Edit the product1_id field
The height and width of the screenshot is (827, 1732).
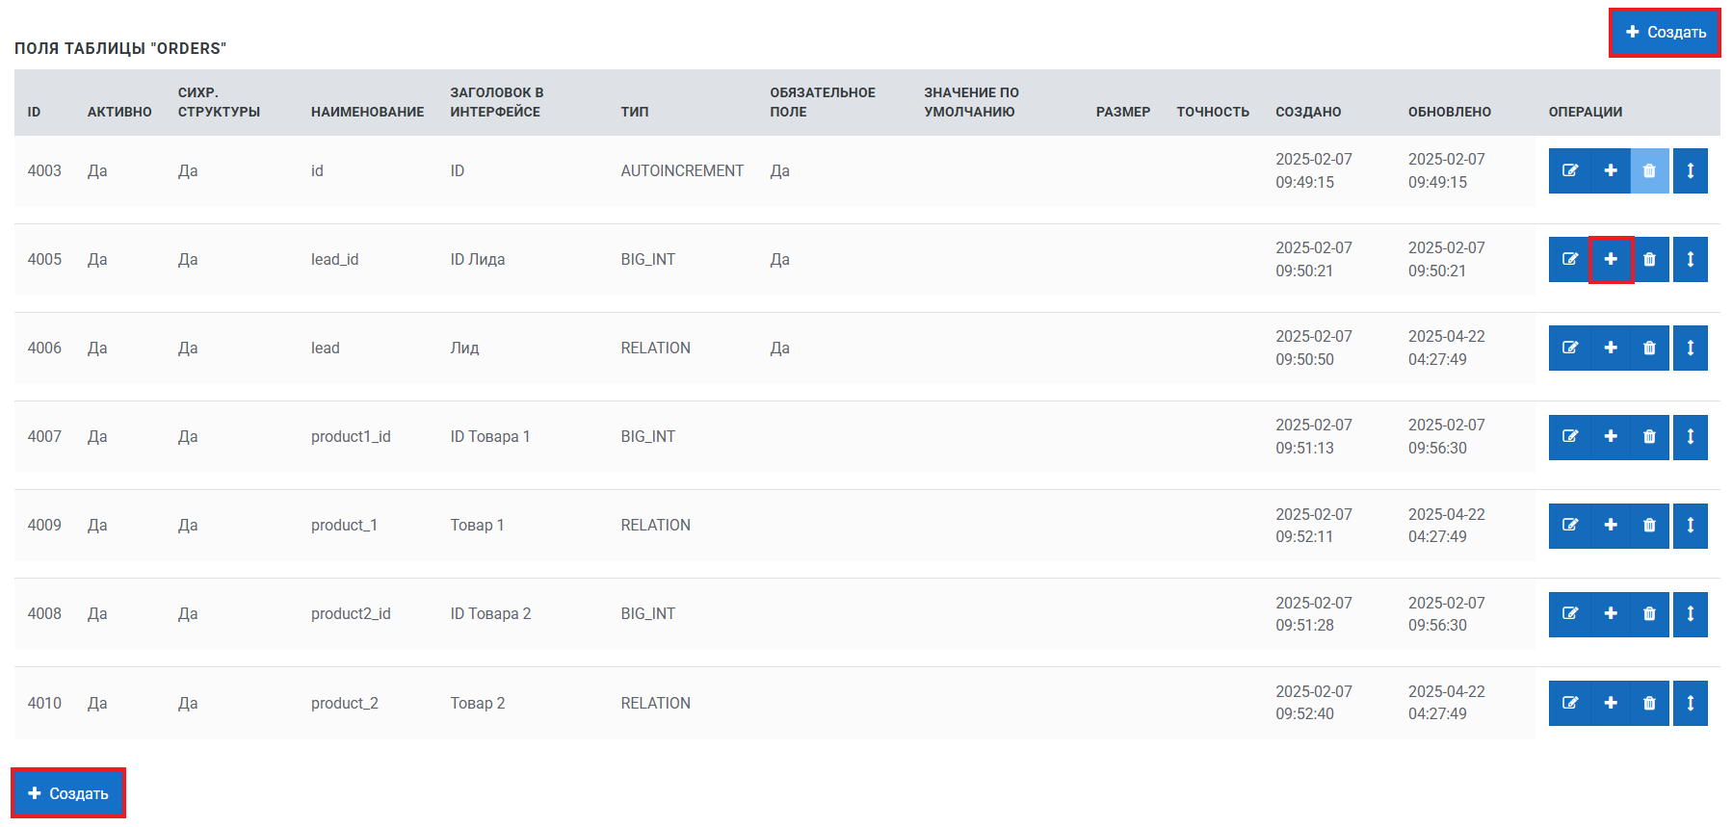(1569, 437)
